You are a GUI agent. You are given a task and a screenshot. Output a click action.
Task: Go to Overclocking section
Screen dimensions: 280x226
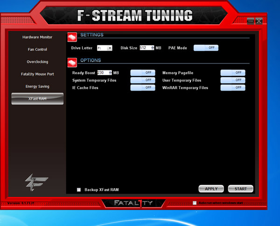coord(37,62)
